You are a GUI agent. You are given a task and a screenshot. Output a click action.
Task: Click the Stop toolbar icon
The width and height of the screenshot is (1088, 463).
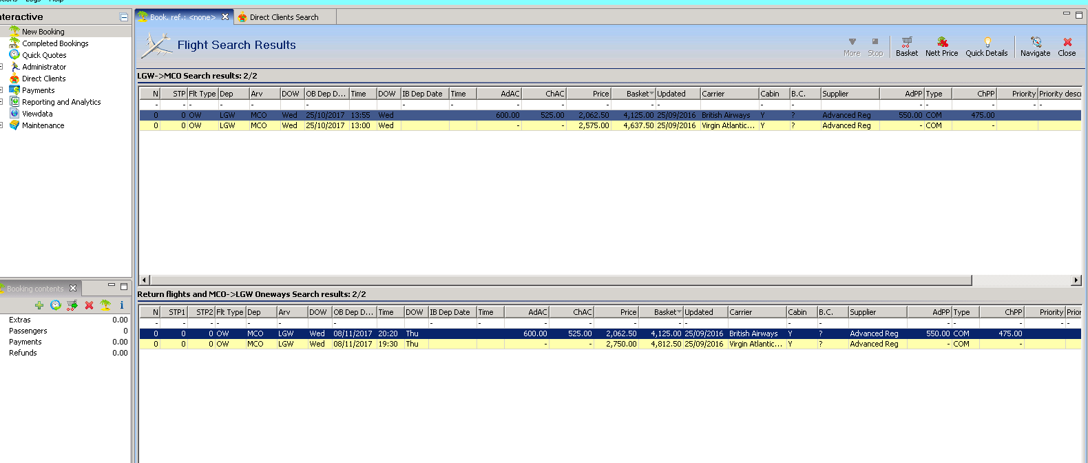[x=875, y=46]
